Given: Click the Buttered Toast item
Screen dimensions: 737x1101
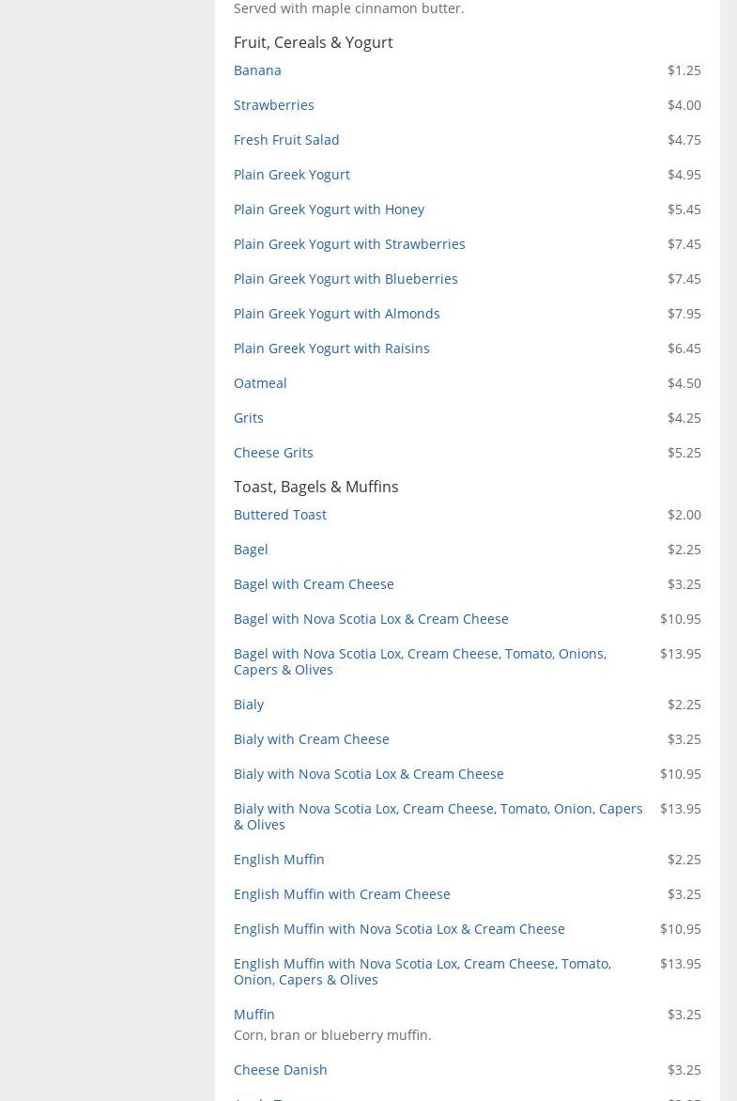Looking at the screenshot, I should point(280,515).
